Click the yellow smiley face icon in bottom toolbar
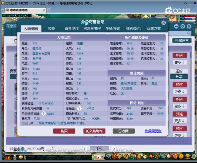Screen dimensions: 197x163 181,156
